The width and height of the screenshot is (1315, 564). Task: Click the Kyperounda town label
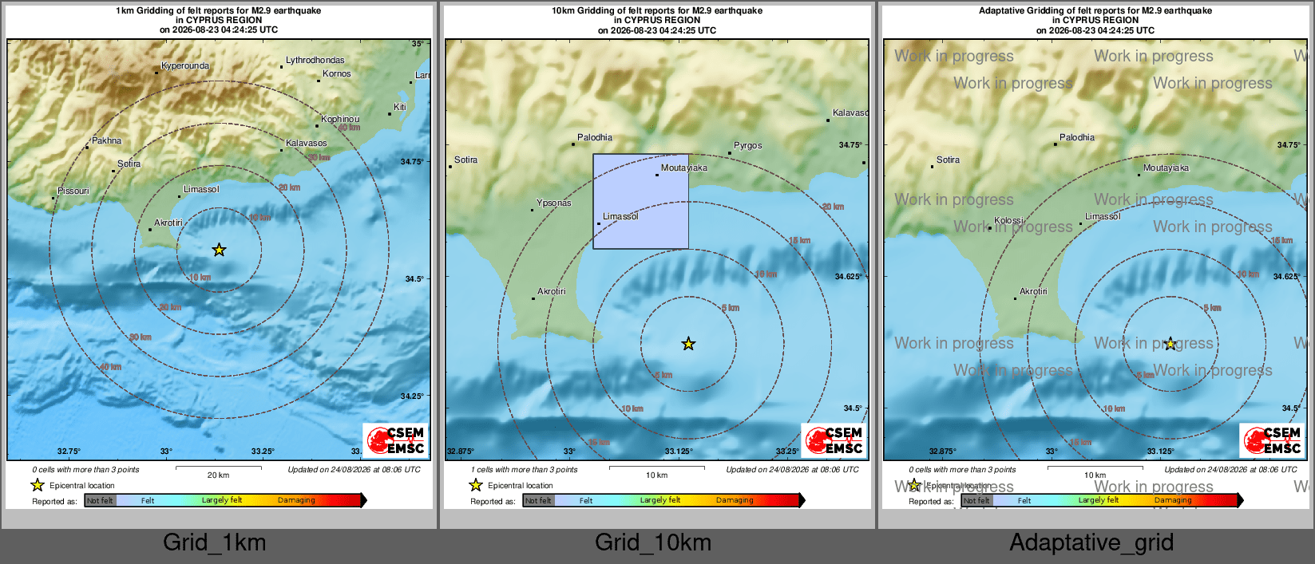point(185,66)
